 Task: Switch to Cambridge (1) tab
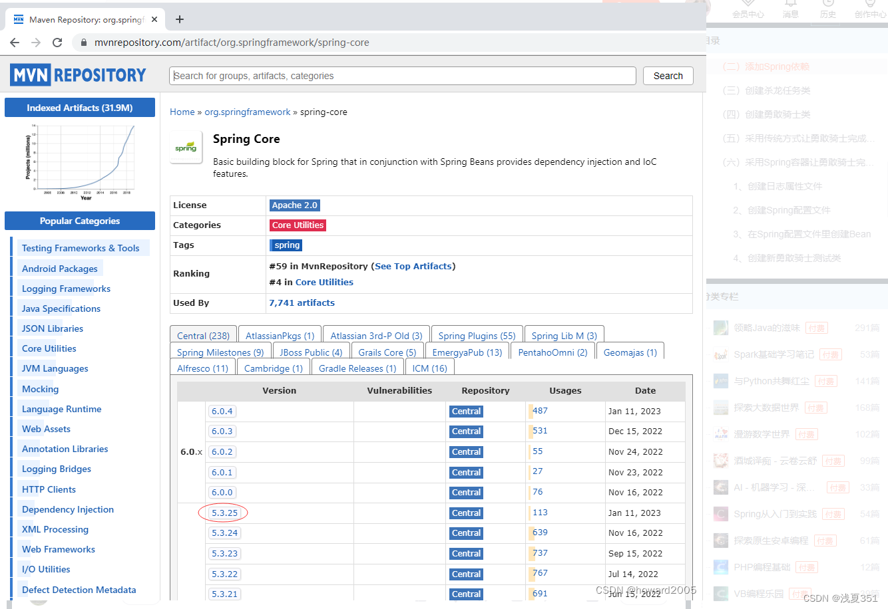[x=273, y=368]
